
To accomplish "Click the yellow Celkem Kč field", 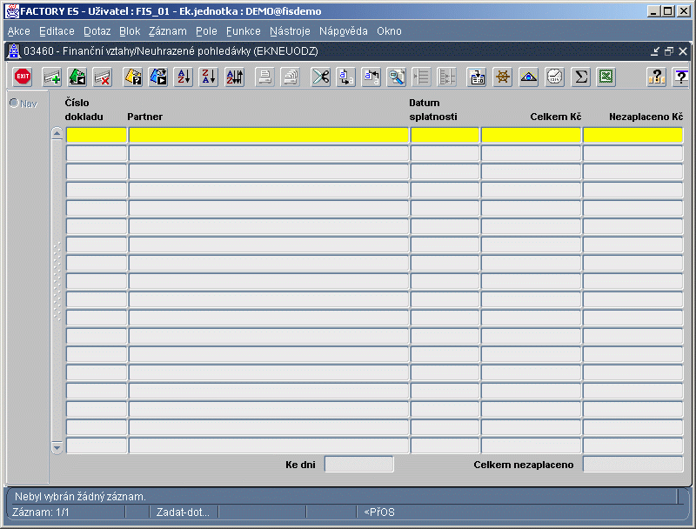I will click(531, 135).
